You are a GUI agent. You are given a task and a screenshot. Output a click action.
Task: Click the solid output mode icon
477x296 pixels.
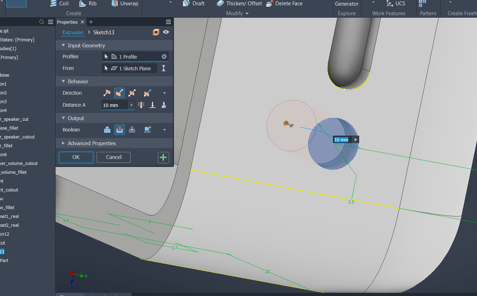pyautogui.click(x=156, y=32)
